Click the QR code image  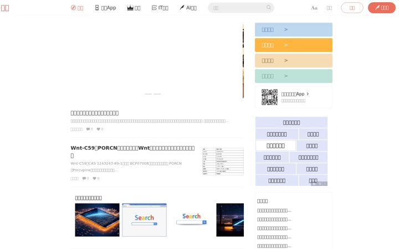click(269, 97)
